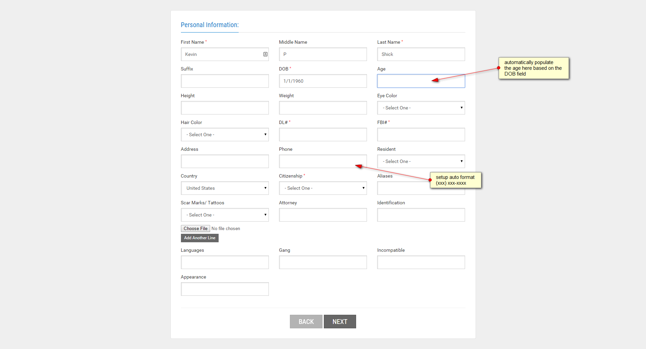
Task: Click the contact card icon in First Name
Action: point(265,54)
